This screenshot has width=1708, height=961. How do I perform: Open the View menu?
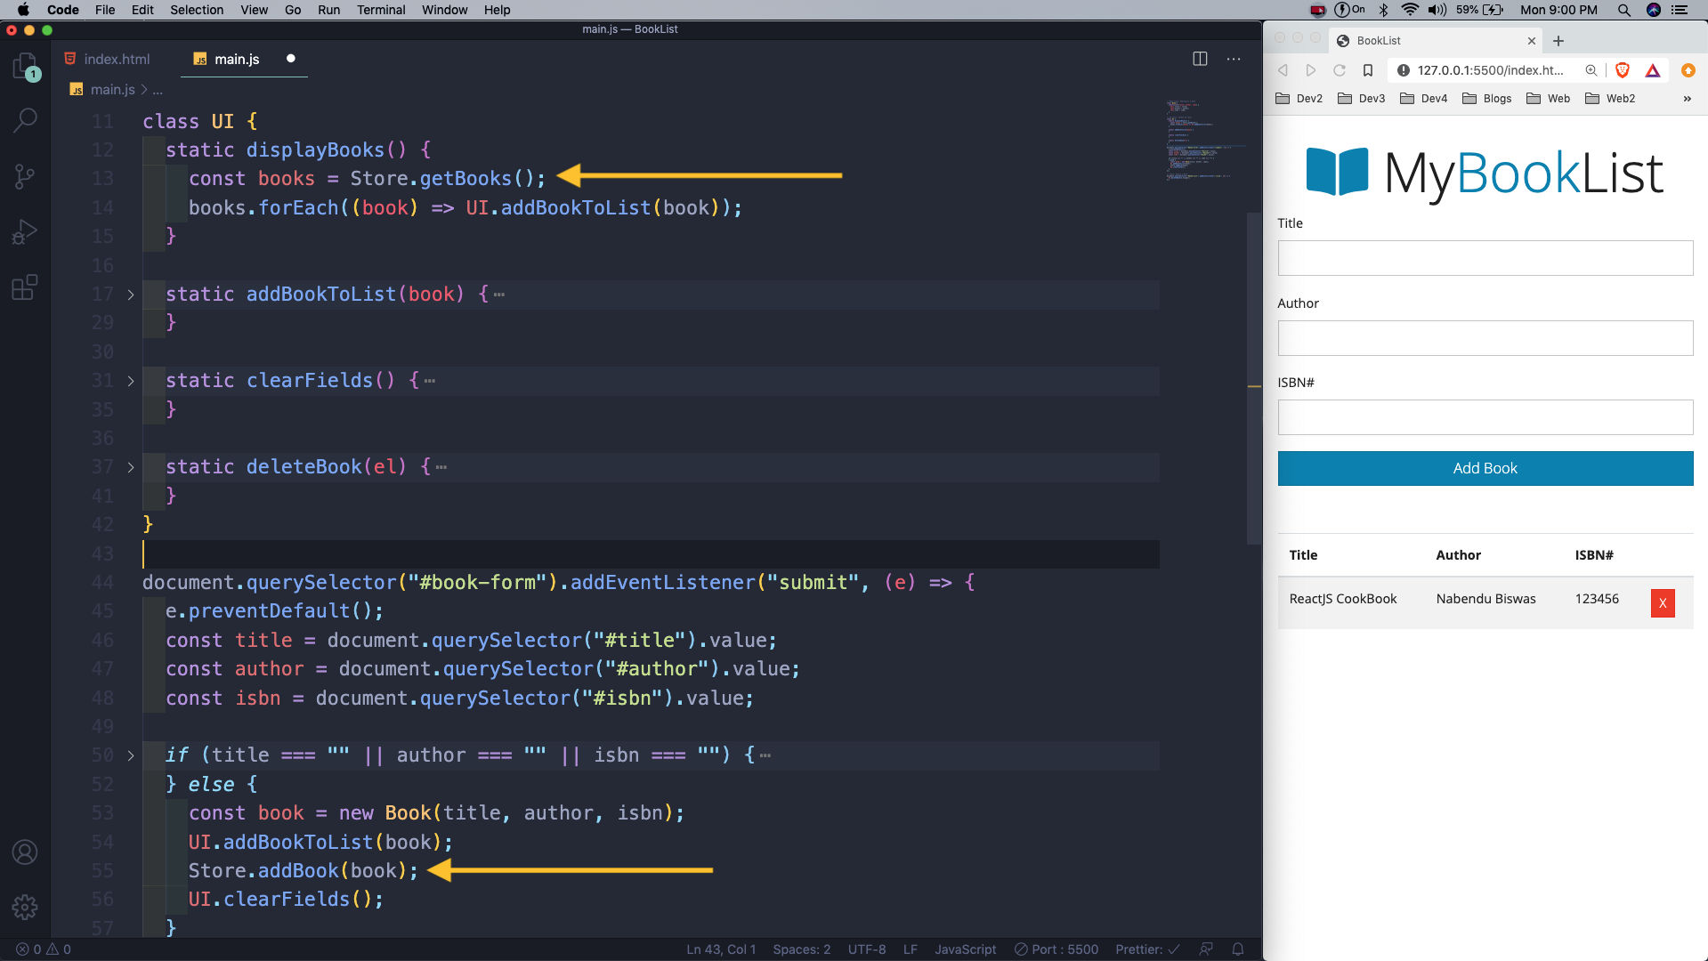point(254,10)
